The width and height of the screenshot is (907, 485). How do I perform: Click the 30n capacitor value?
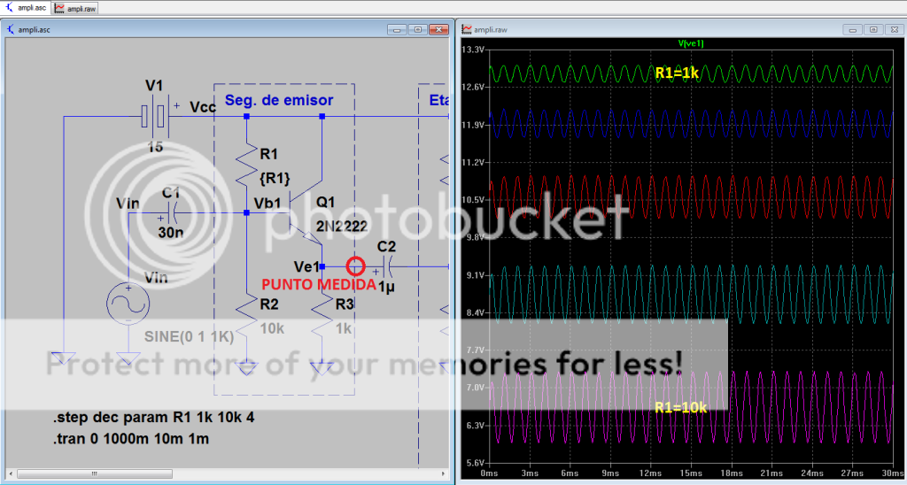tap(171, 233)
